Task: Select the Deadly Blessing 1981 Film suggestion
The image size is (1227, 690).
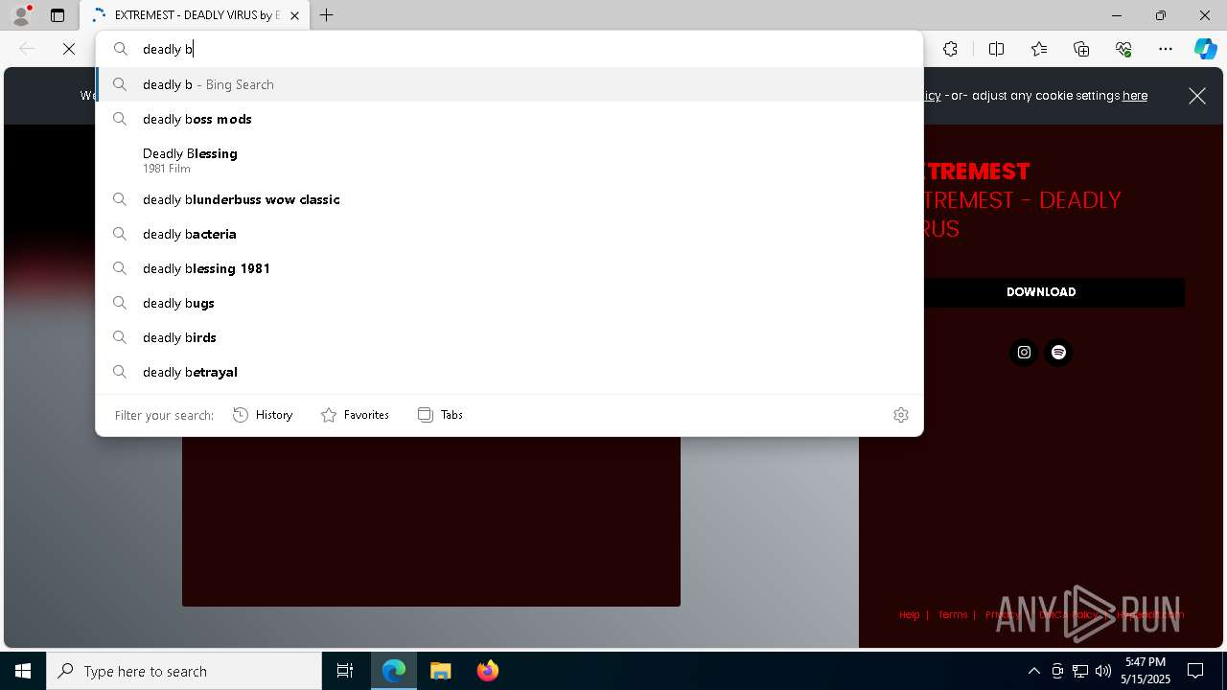Action: [x=509, y=160]
